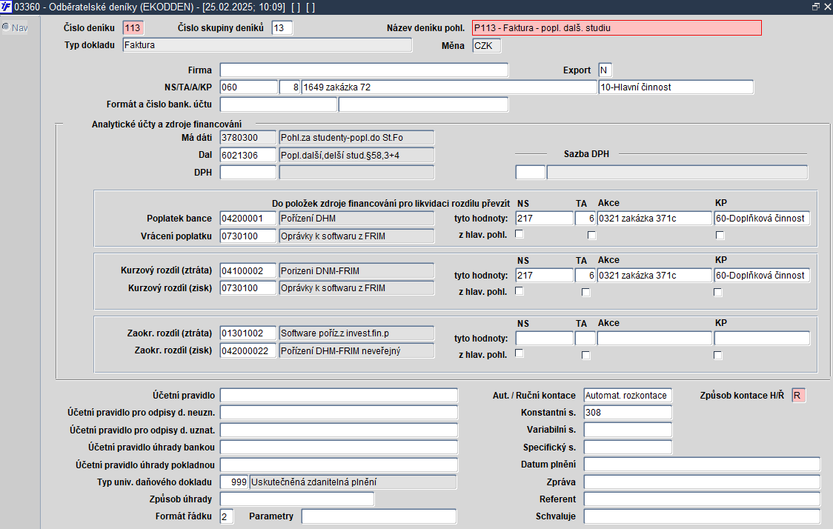
Task: Tick TA 'z hlav. pohl.' checkbox in Kurzový rozdíl section
Action: coord(586,292)
